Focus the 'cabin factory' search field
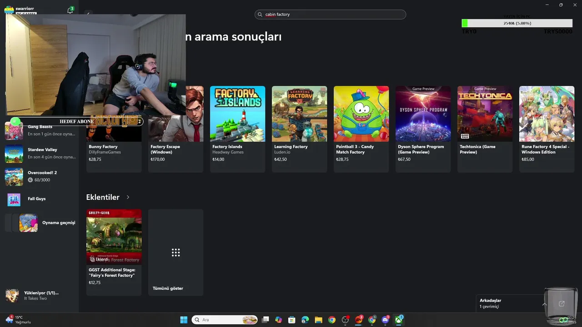582x327 pixels. (330, 15)
